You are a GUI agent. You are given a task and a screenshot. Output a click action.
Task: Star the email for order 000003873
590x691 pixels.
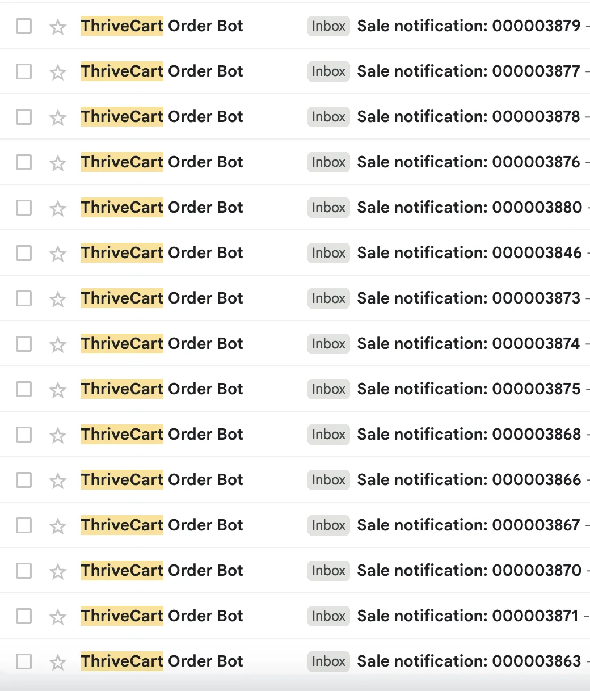pos(58,299)
